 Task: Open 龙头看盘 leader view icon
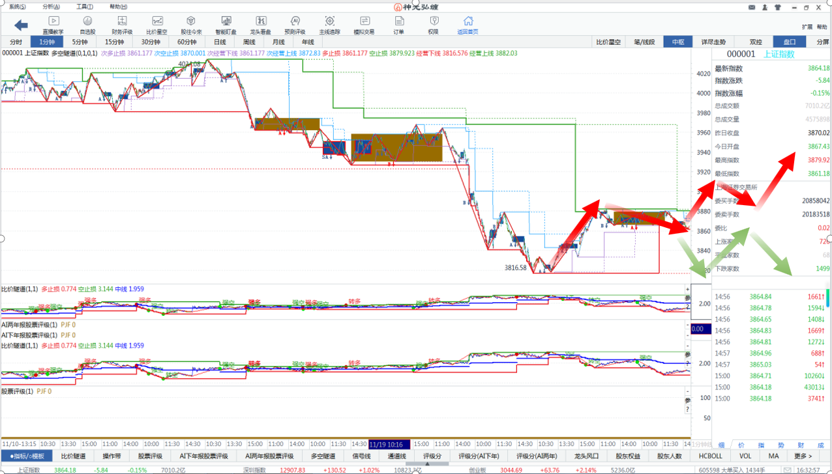[260, 25]
